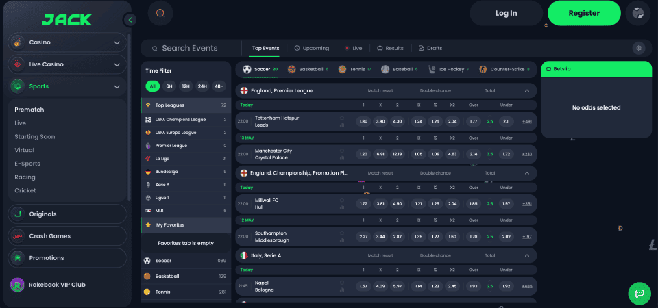Click the Betslip header icon
This screenshot has height=308, width=658.
point(549,69)
